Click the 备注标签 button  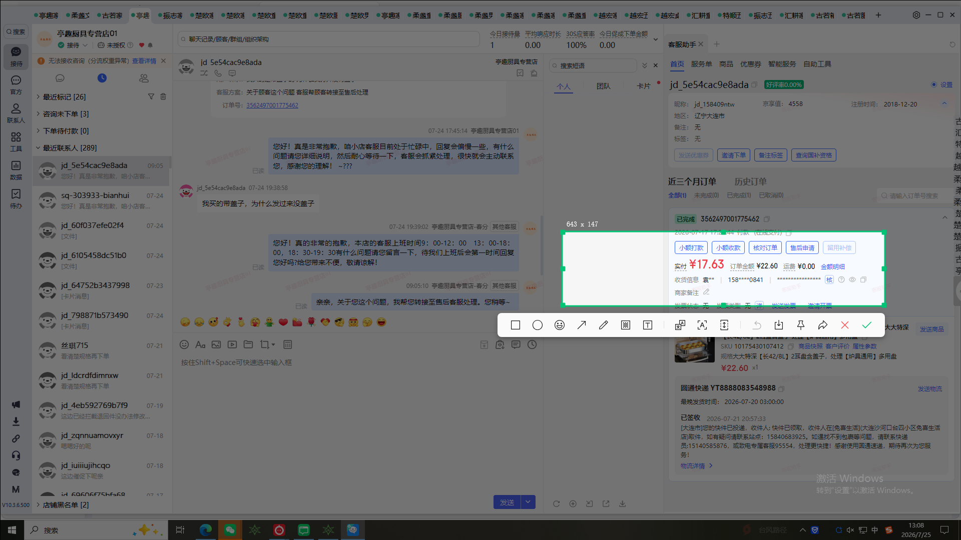771,155
